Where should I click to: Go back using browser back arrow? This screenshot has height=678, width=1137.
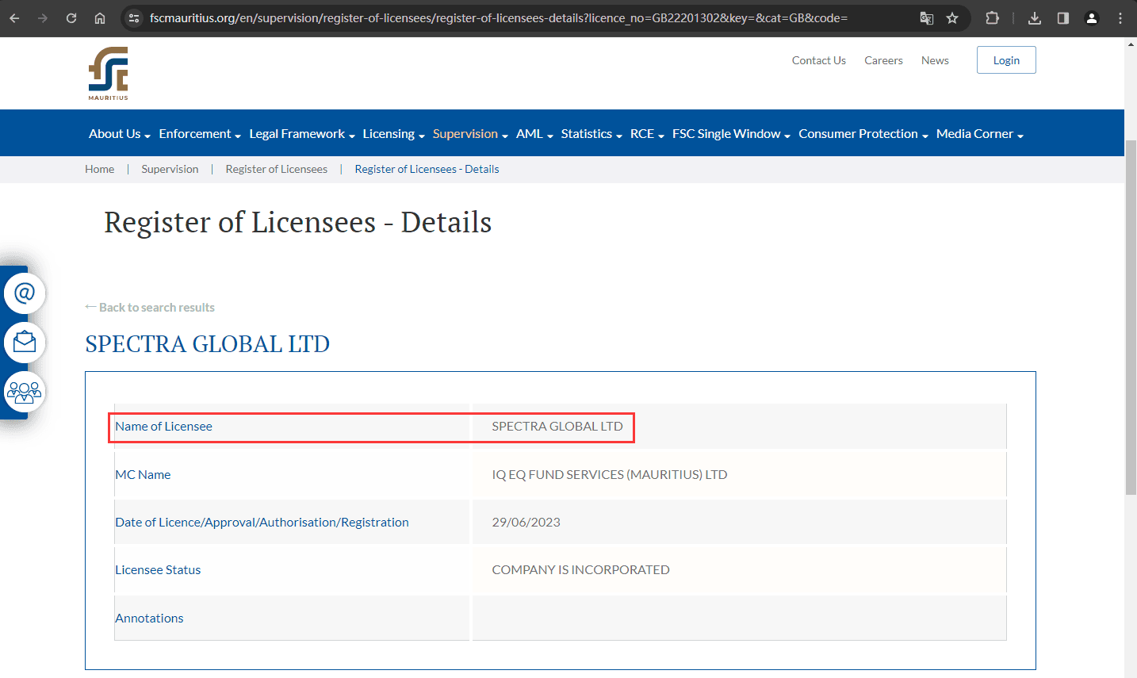[14, 18]
